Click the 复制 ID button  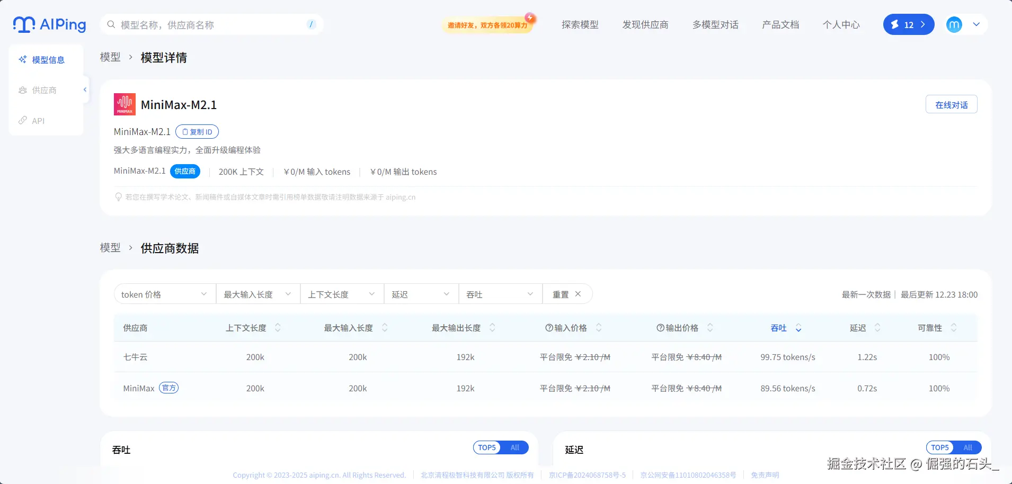(x=197, y=131)
